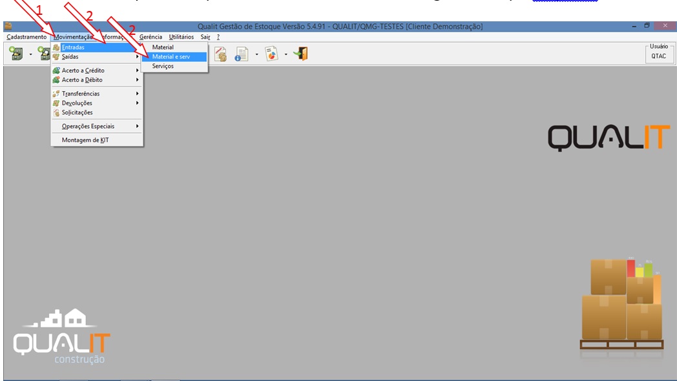The height and width of the screenshot is (381, 677).
Task: Click the Movimentação menu in the menu bar
Action: (73, 37)
